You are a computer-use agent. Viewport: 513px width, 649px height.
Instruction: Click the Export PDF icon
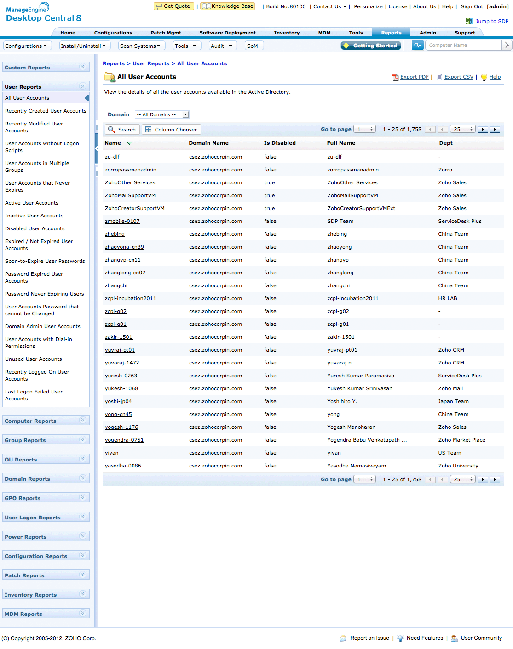point(395,77)
